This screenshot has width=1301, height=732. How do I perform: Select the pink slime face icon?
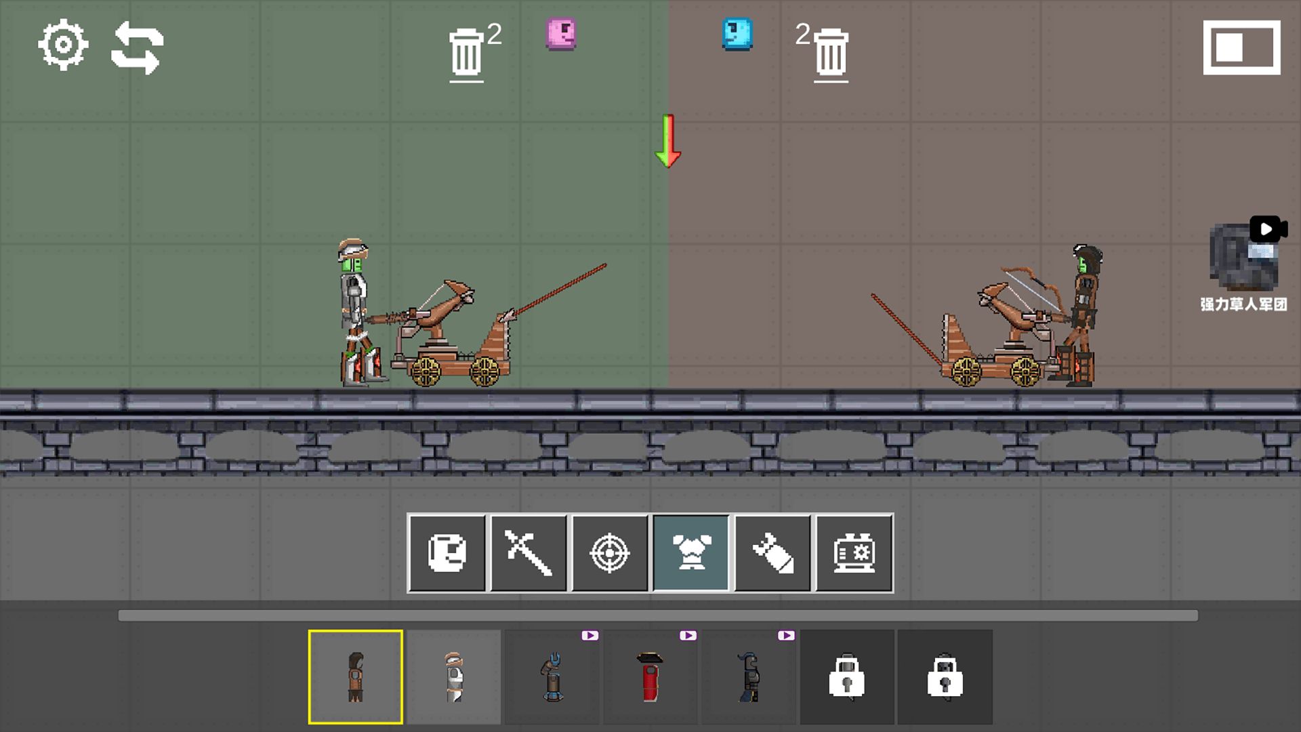pyautogui.click(x=561, y=34)
